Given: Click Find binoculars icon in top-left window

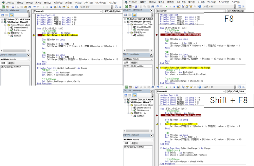Looking at the screenshot, I should pyautogui.click(x=30, y=7).
